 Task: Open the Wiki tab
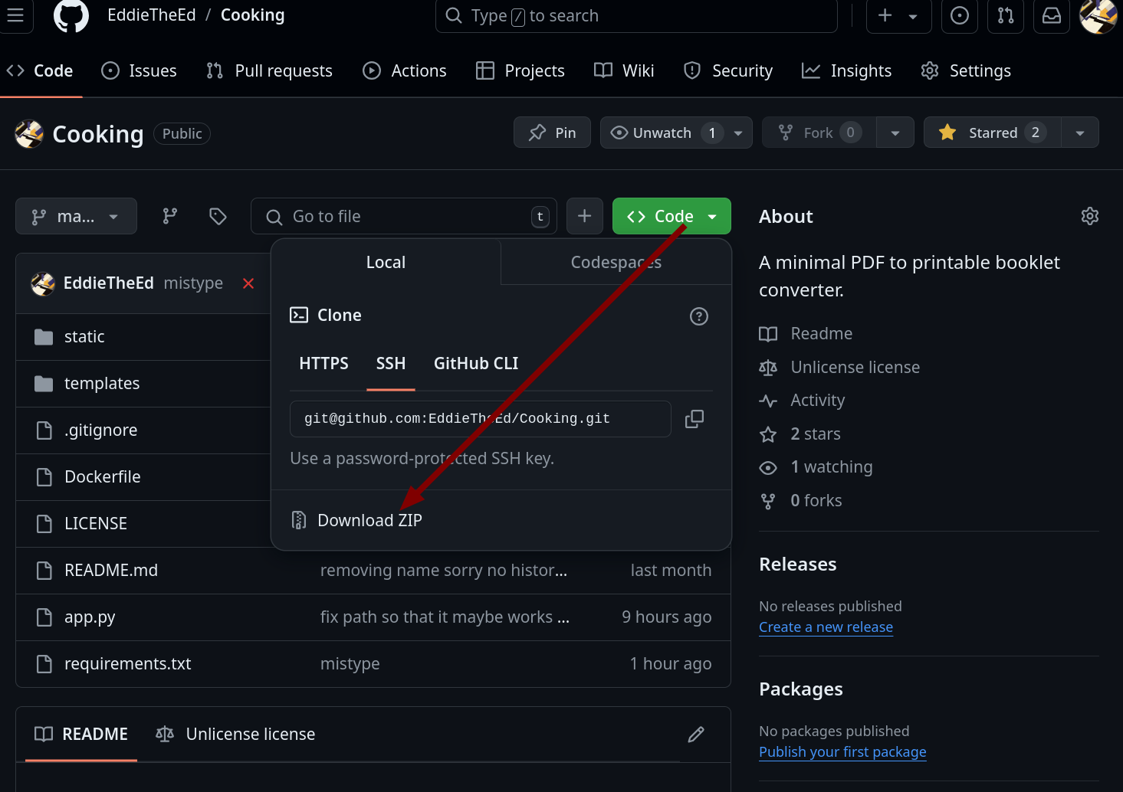[624, 70]
